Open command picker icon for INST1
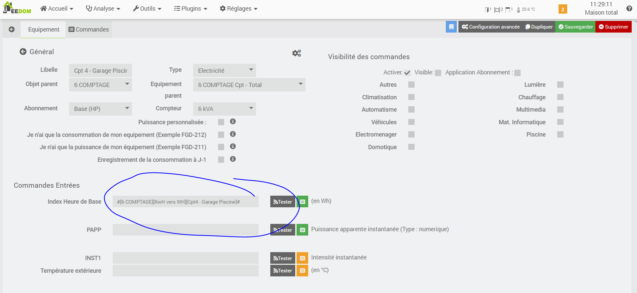Image resolution: width=637 pixels, height=293 pixels. click(302, 258)
